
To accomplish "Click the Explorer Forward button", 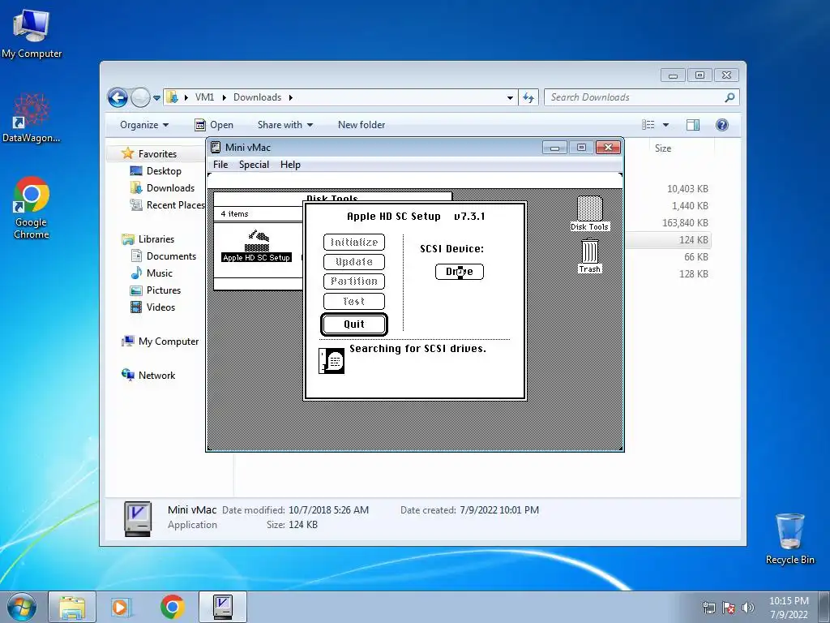I will [x=140, y=97].
